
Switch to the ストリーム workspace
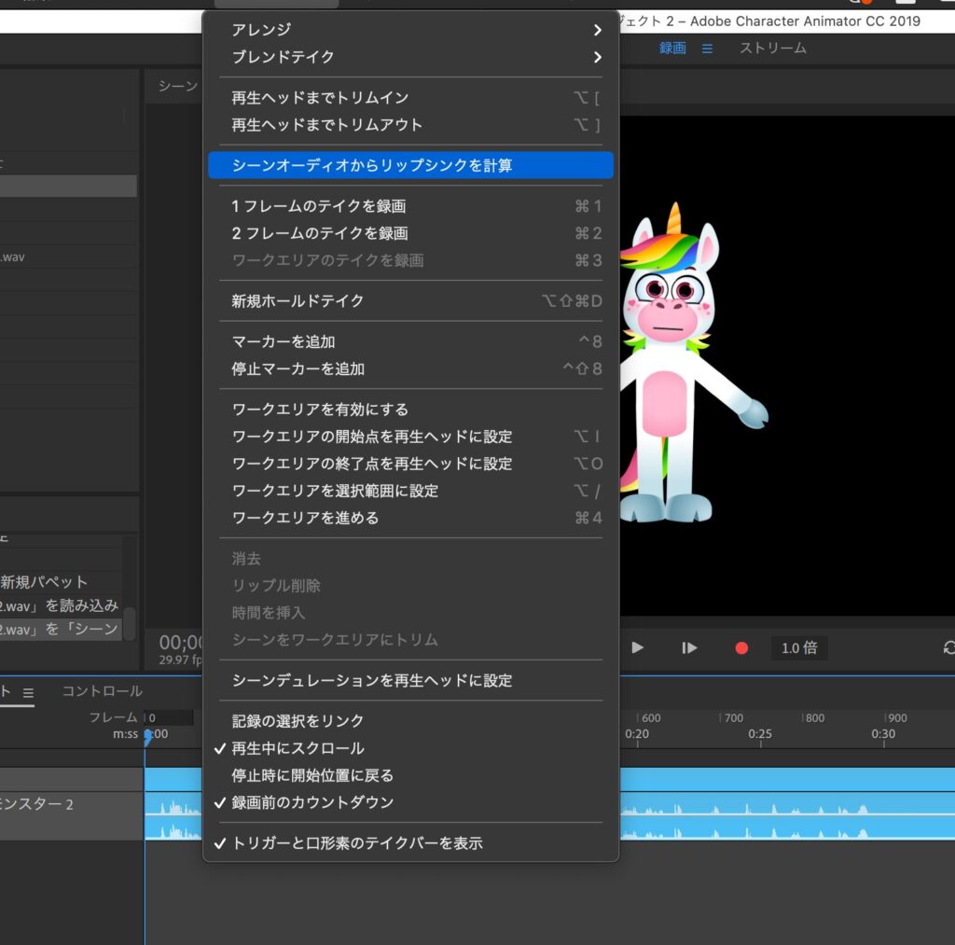772,48
